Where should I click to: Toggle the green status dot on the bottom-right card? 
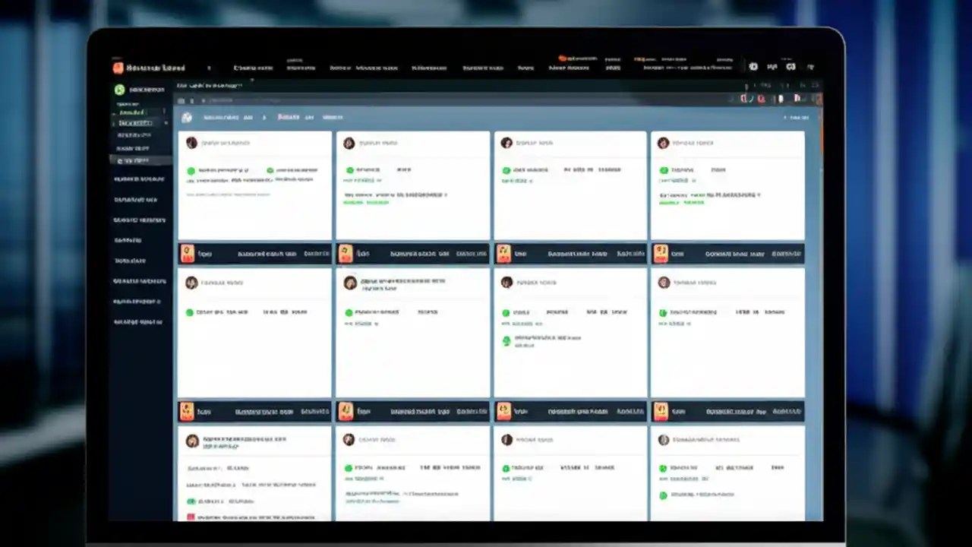click(663, 468)
